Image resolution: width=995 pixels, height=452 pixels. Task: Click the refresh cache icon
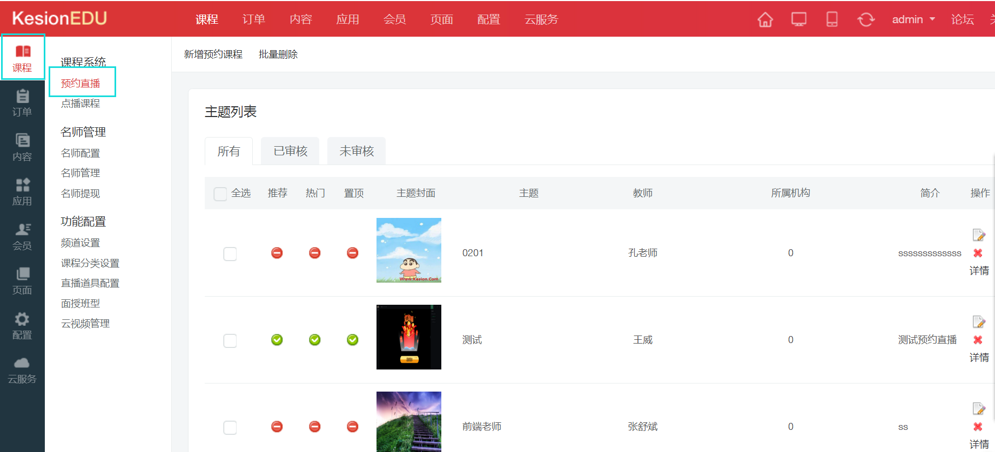[x=865, y=20]
